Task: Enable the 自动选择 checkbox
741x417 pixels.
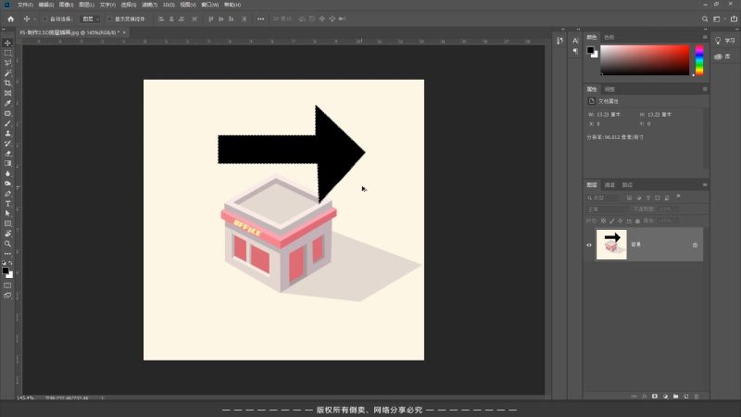Action: pyautogui.click(x=44, y=19)
